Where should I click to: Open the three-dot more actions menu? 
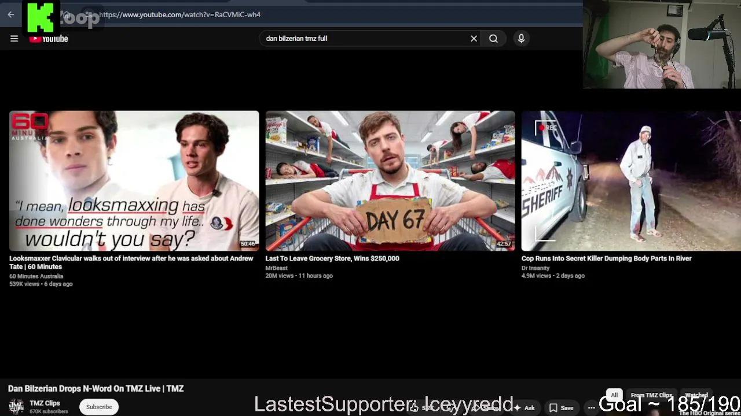pos(591,408)
